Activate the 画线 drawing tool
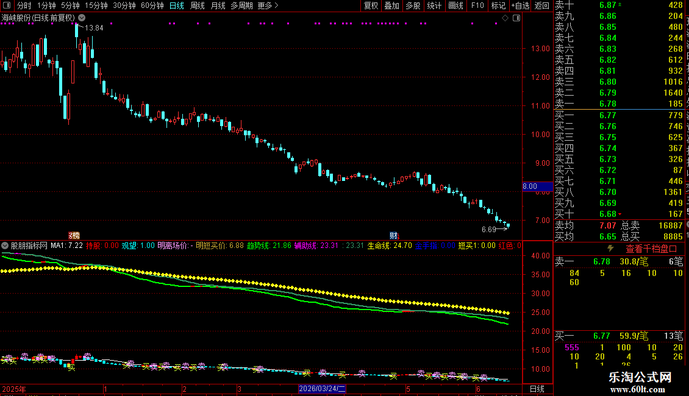 click(x=455, y=5)
